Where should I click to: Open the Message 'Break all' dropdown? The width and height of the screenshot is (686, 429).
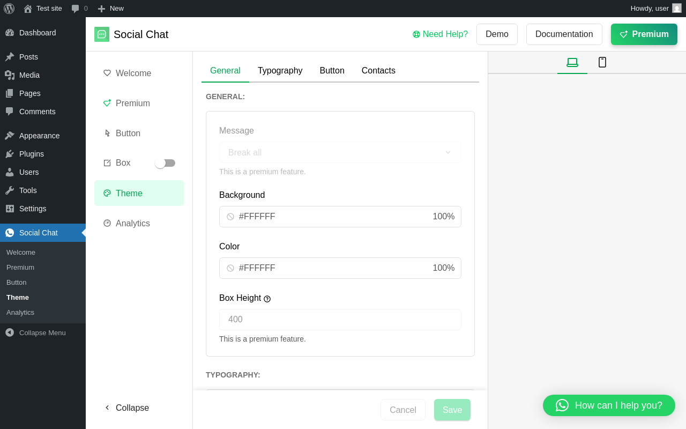point(340,152)
